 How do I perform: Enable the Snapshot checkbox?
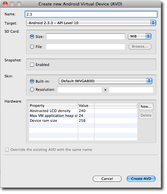[32, 65]
